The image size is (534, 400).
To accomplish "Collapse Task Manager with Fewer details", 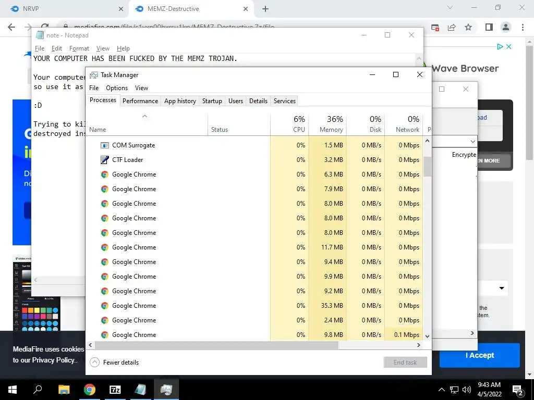I will click(x=114, y=362).
